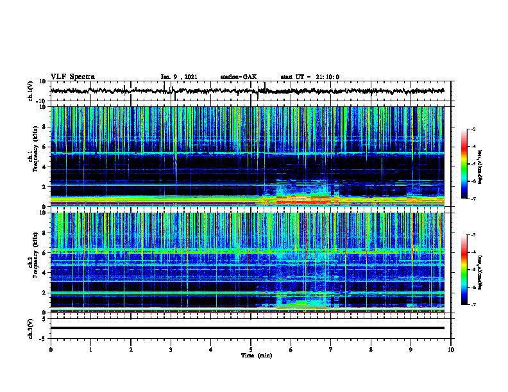Click the '6' kHz tick of ch.2 spectrogram
Image resolution: width=508 pixels, height=392 pixels.
click(x=44, y=253)
